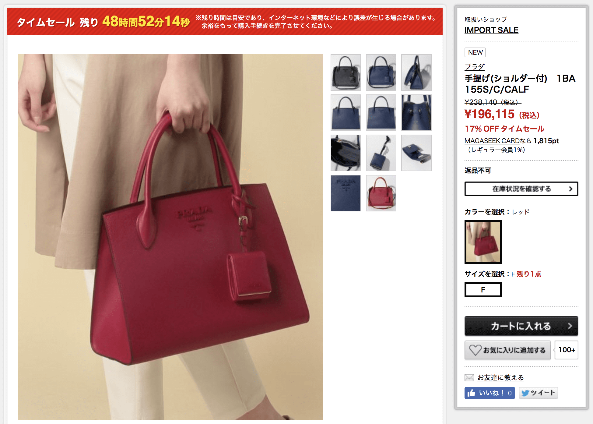Expand 在庫状況を確認する stock status
The width and height of the screenshot is (593, 424).
pyautogui.click(x=521, y=189)
